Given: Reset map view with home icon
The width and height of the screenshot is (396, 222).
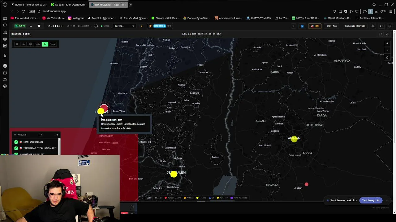Looking at the screenshot, I should point(387,57).
